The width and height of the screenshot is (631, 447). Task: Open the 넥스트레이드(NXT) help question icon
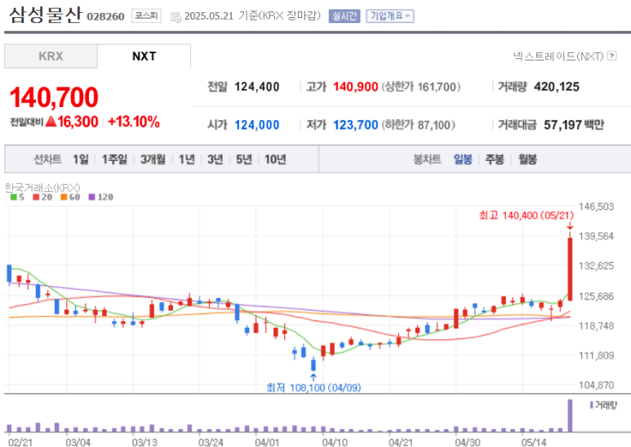pyautogui.click(x=611, y=56)
